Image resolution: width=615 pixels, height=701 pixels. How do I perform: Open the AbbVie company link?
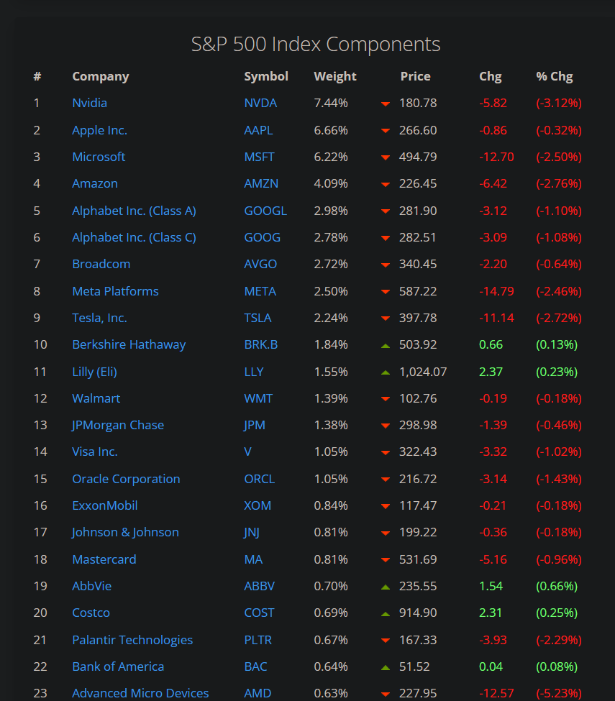point(91,586)
